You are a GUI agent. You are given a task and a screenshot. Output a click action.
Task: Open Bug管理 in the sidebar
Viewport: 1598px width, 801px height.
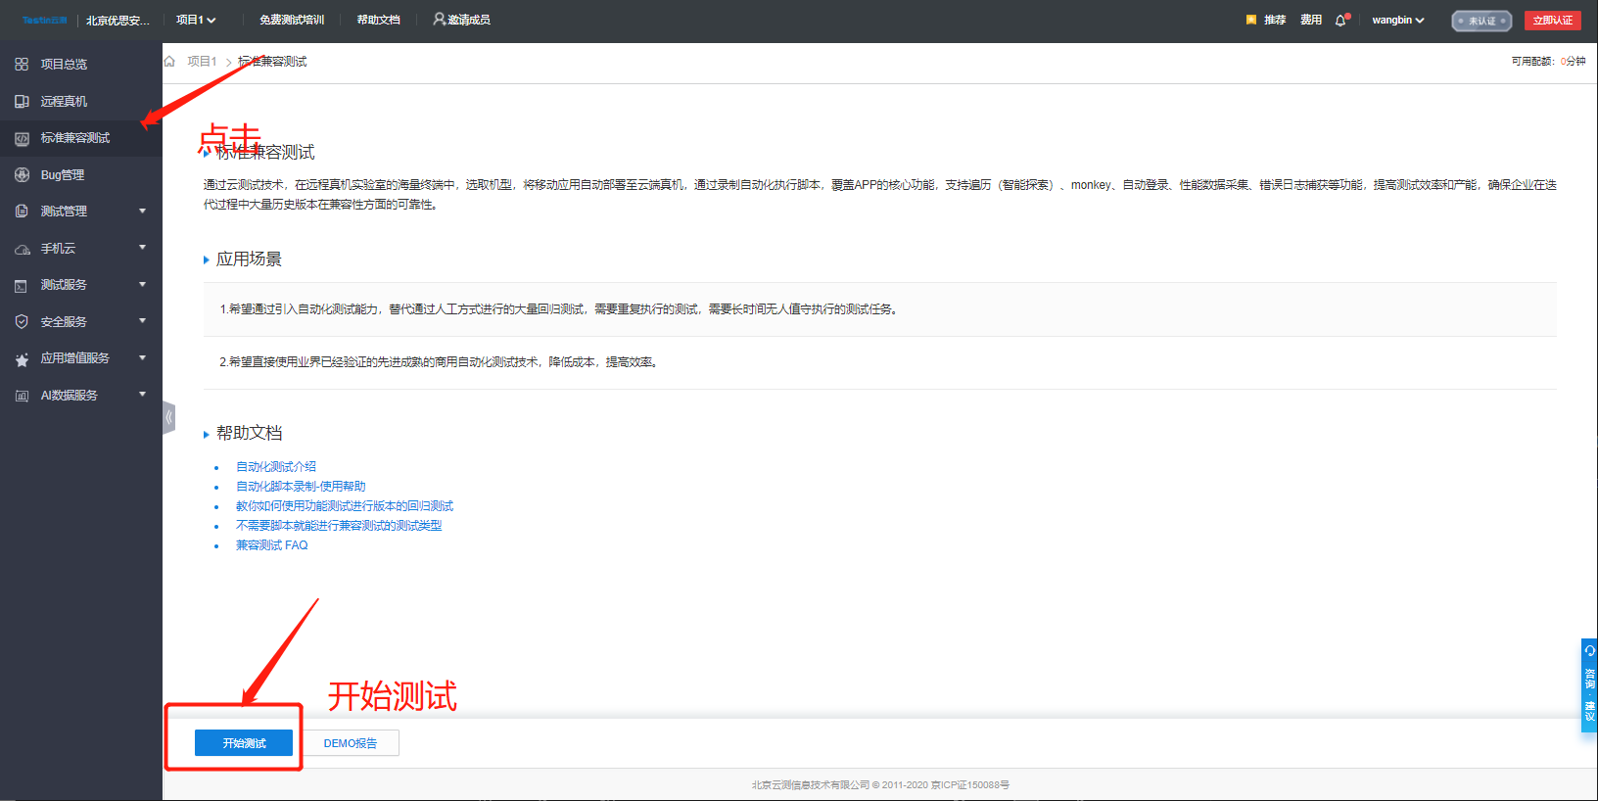(63, 175)
